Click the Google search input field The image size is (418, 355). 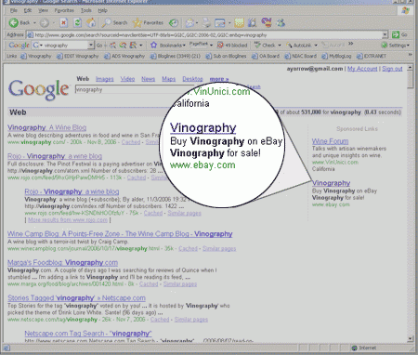click(x=135, y=89)
